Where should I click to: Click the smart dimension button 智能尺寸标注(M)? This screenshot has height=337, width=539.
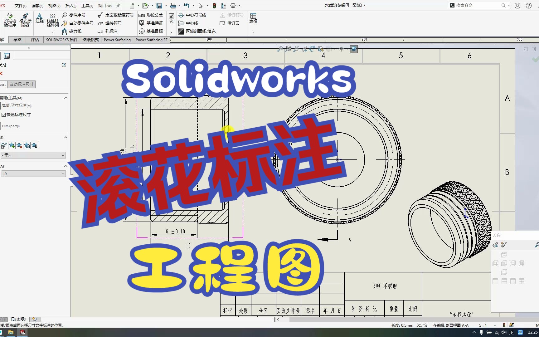tap(17, 106)
